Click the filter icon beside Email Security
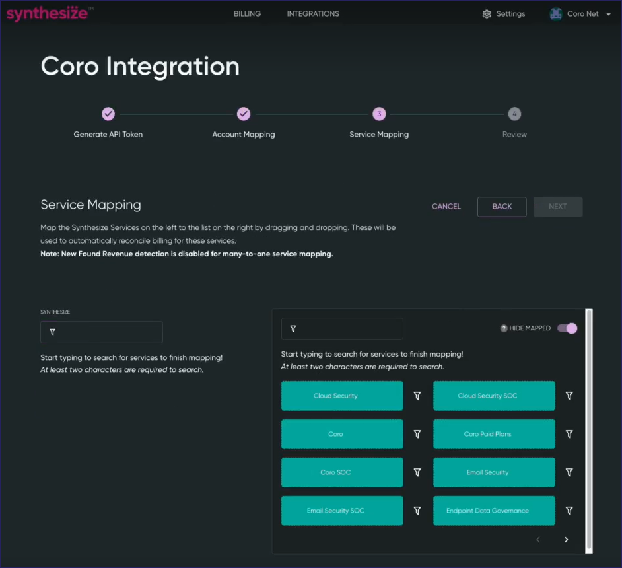 point(569,472)
